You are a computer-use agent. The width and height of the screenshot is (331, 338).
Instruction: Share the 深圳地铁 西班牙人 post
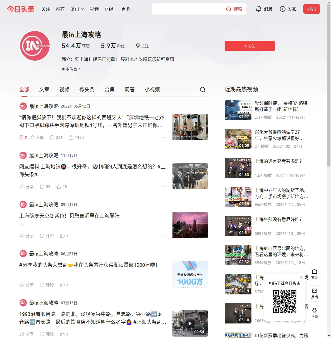37,137
